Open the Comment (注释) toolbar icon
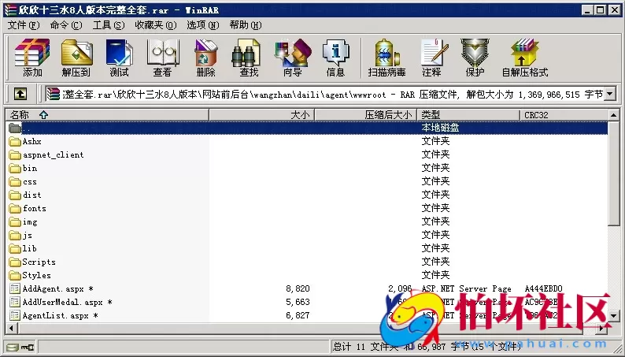625x357 pixels. [x=432, y=58]
